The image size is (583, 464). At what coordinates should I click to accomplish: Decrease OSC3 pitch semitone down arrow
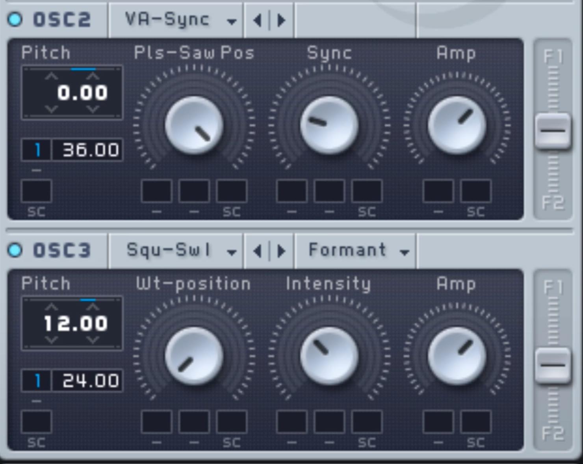(51, 340)
